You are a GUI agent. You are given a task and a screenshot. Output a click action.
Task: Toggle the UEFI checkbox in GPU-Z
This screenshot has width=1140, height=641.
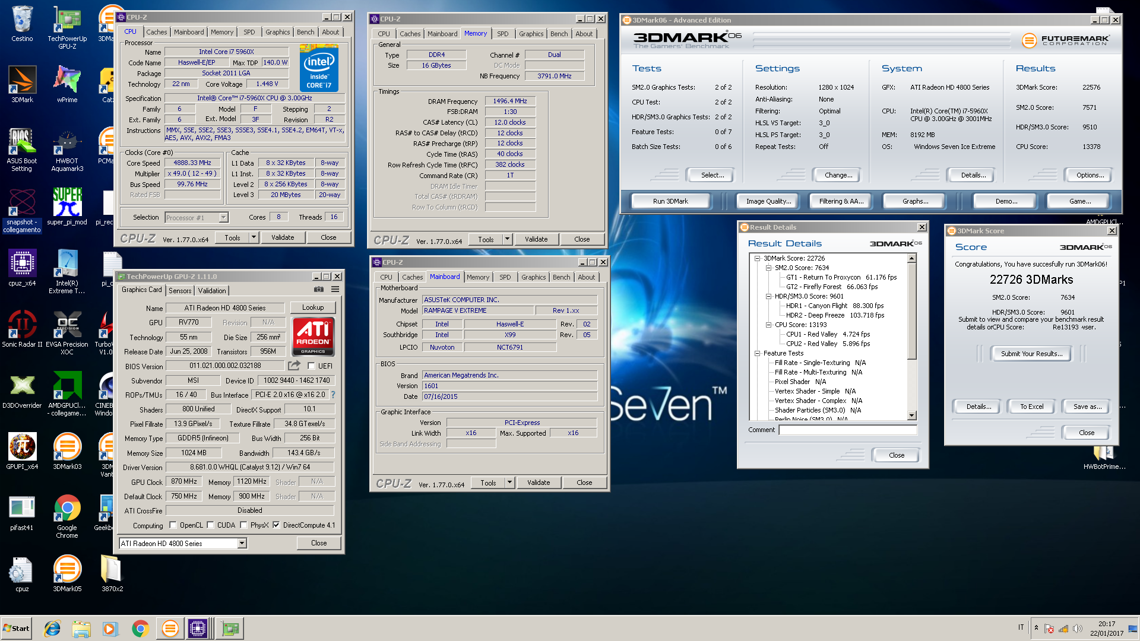311,366
